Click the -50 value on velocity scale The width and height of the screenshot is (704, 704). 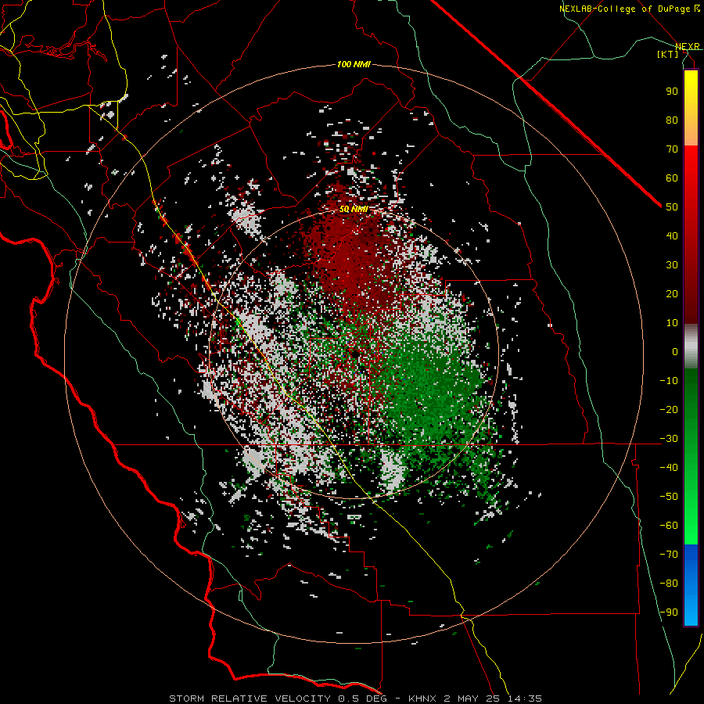pyautogui.click(x=669, y=497)
